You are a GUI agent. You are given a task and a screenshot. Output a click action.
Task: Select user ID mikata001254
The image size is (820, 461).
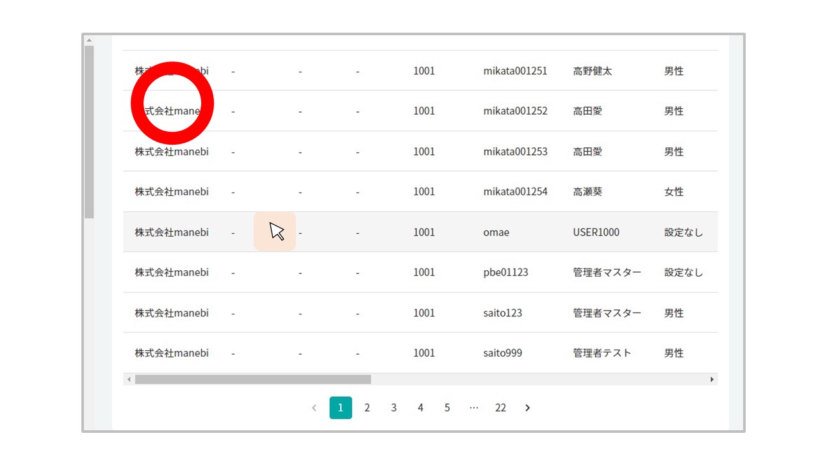515,191
